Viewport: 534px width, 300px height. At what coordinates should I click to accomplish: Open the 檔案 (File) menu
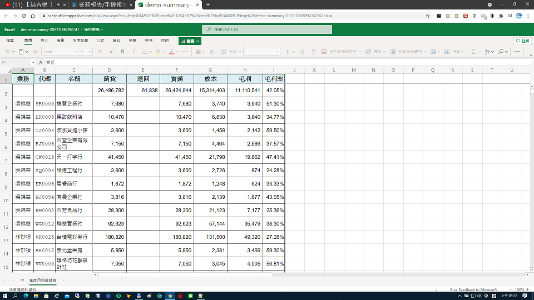click(10, 41)
